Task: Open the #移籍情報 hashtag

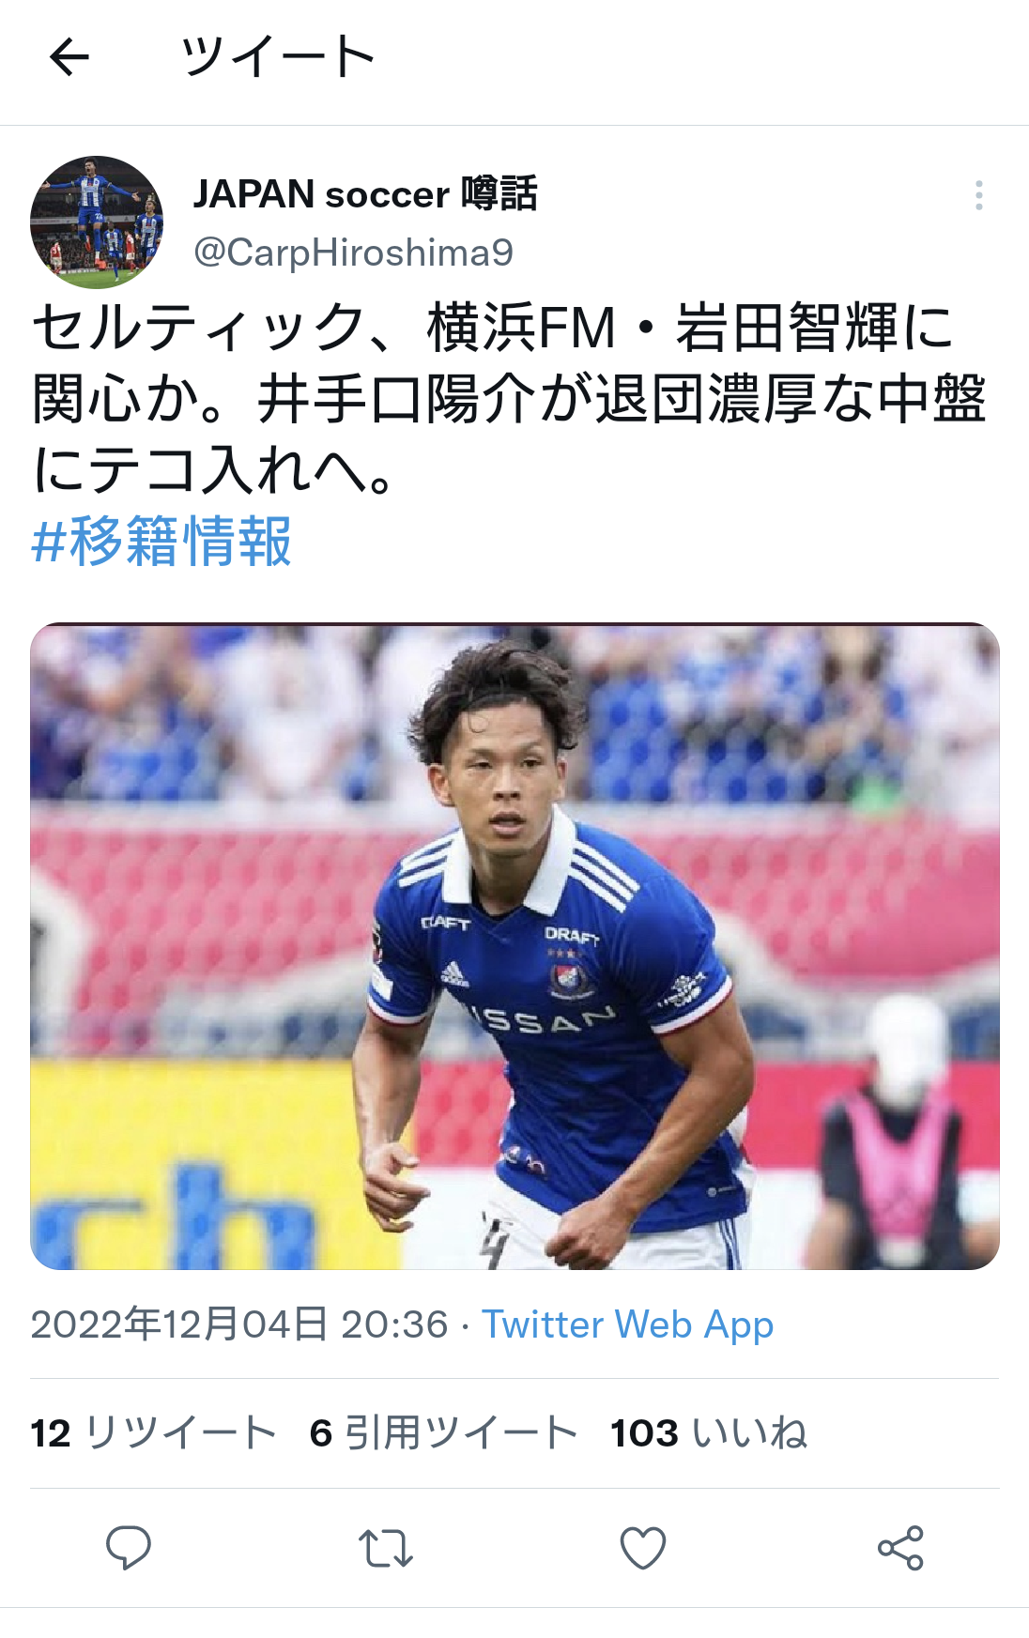Action: pyautogui.click(x=161, y=542)
